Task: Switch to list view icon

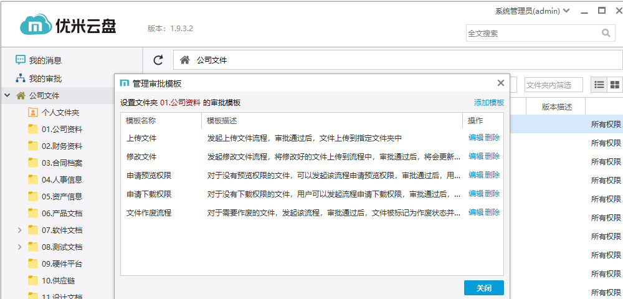Action: [599, 85]
